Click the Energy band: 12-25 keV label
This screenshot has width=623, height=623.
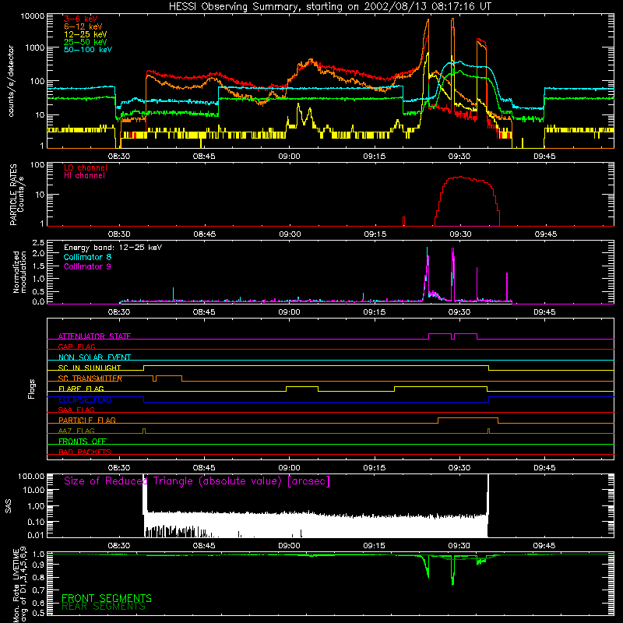pos(113,248)
